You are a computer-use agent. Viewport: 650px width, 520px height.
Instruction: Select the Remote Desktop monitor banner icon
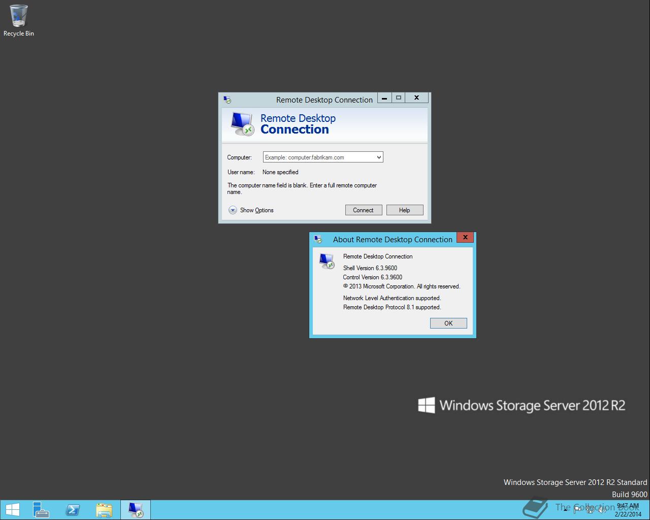242,124
